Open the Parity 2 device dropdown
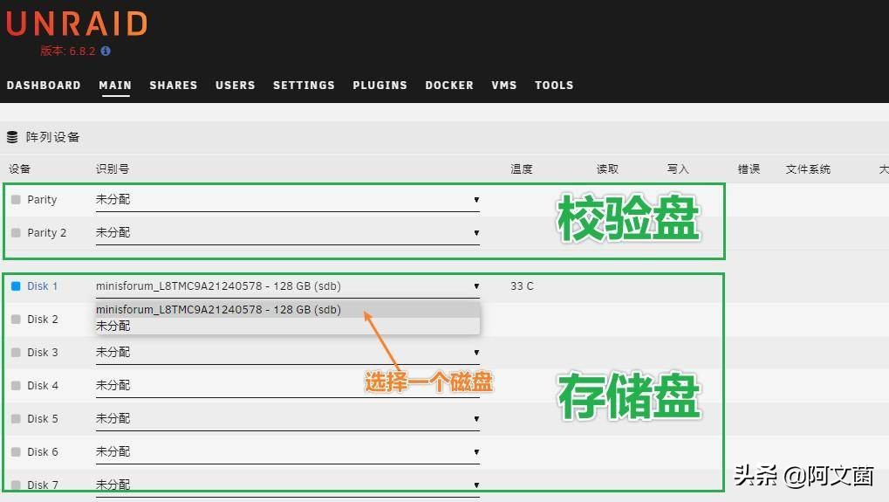889x502 pixels. [287, 232]
